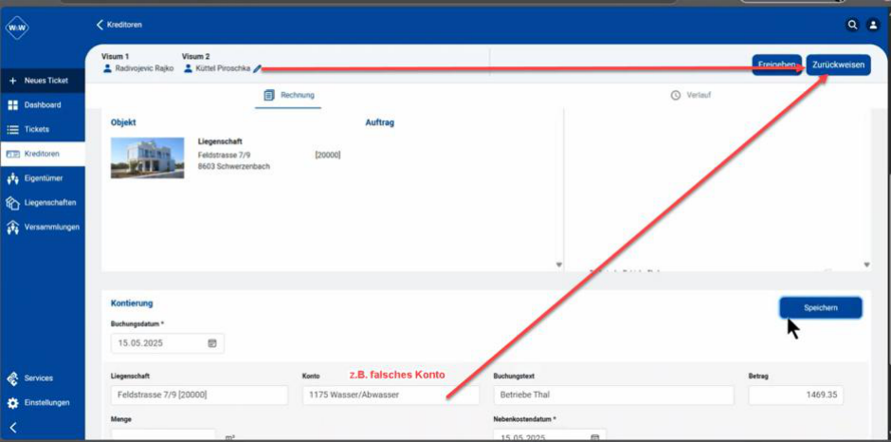
Task: Open Liegenschaften in the sidebar
Action: [x=43, y=203]
